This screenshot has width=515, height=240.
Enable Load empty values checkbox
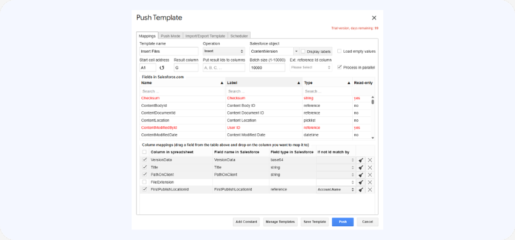point(339,52)
